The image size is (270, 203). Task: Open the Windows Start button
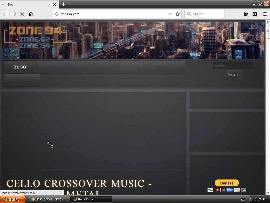click(x=12, y=199)
